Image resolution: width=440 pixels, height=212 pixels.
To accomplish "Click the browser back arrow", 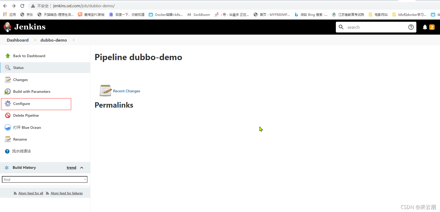I will (5, 6).
